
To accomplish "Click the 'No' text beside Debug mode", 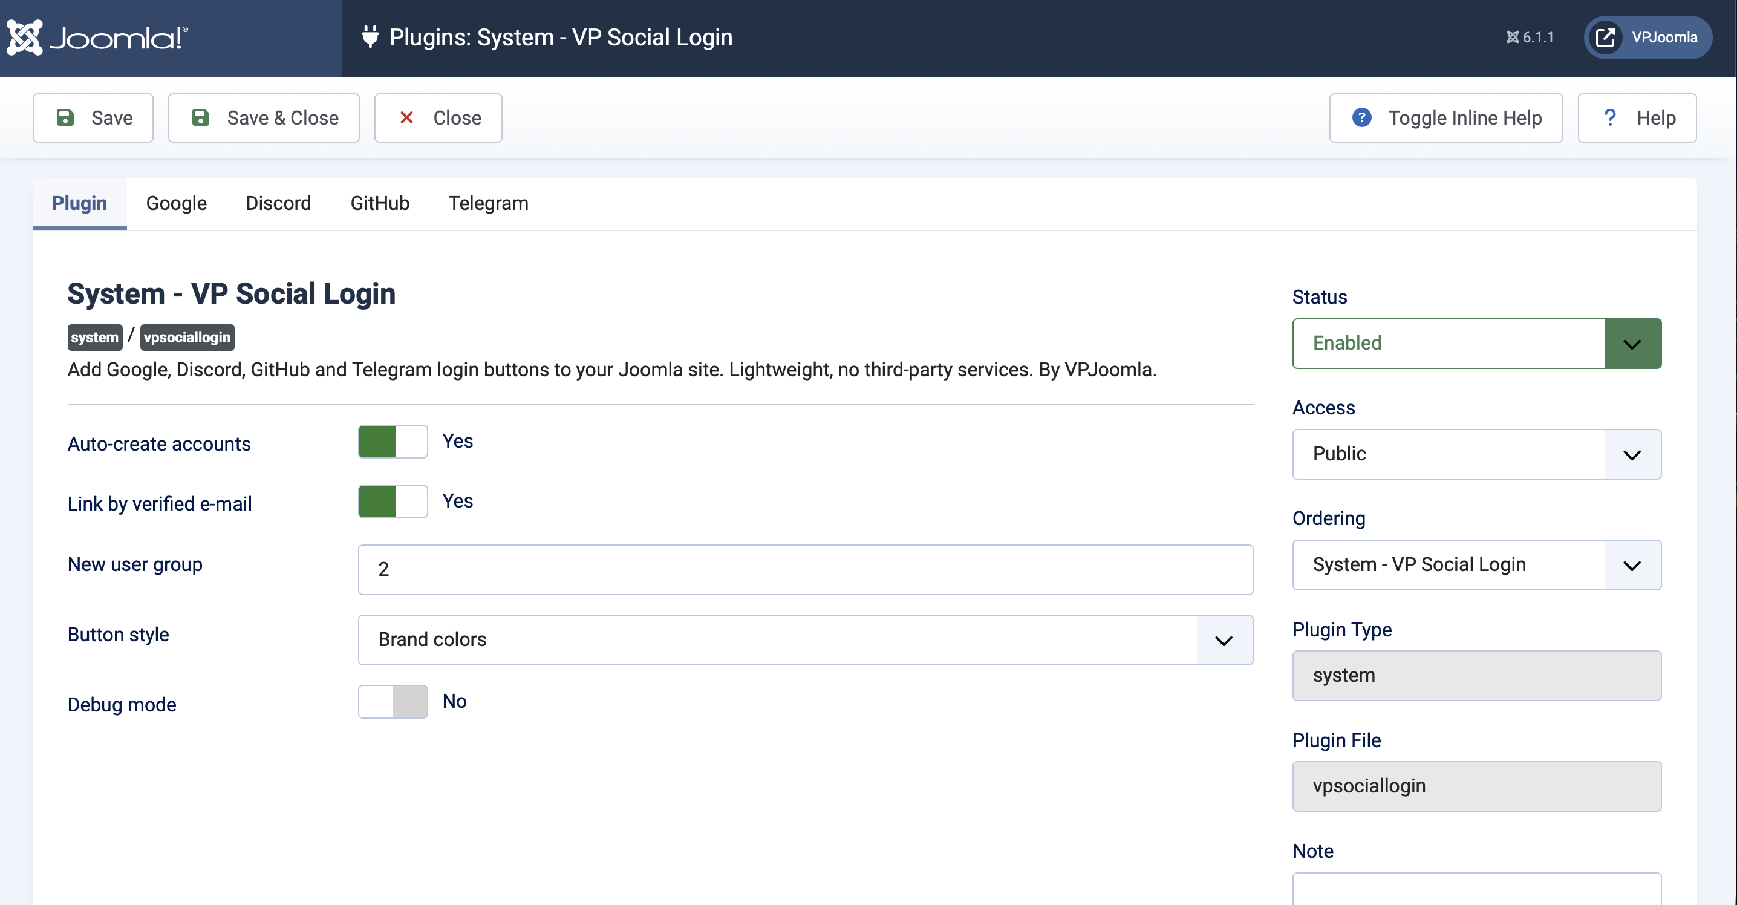I will pyautogui.click(x=454, y=701).
